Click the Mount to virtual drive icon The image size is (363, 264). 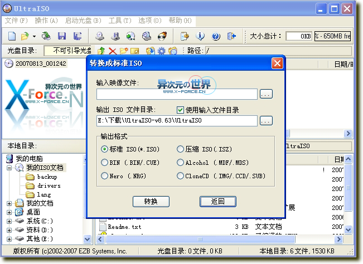coord(147,36)
